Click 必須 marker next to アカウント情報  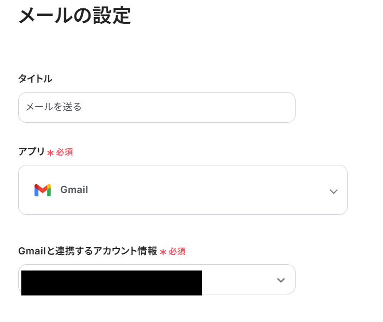click(177, 251)
